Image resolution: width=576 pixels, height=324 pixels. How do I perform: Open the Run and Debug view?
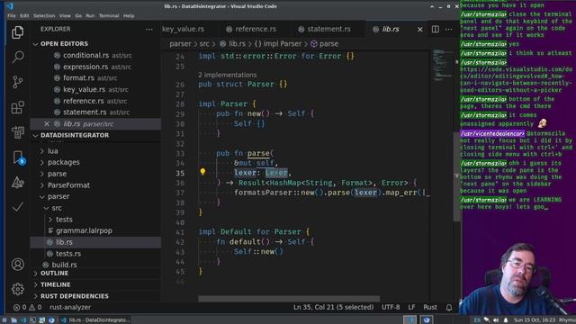pyautogui.click(x=17, y=132)
